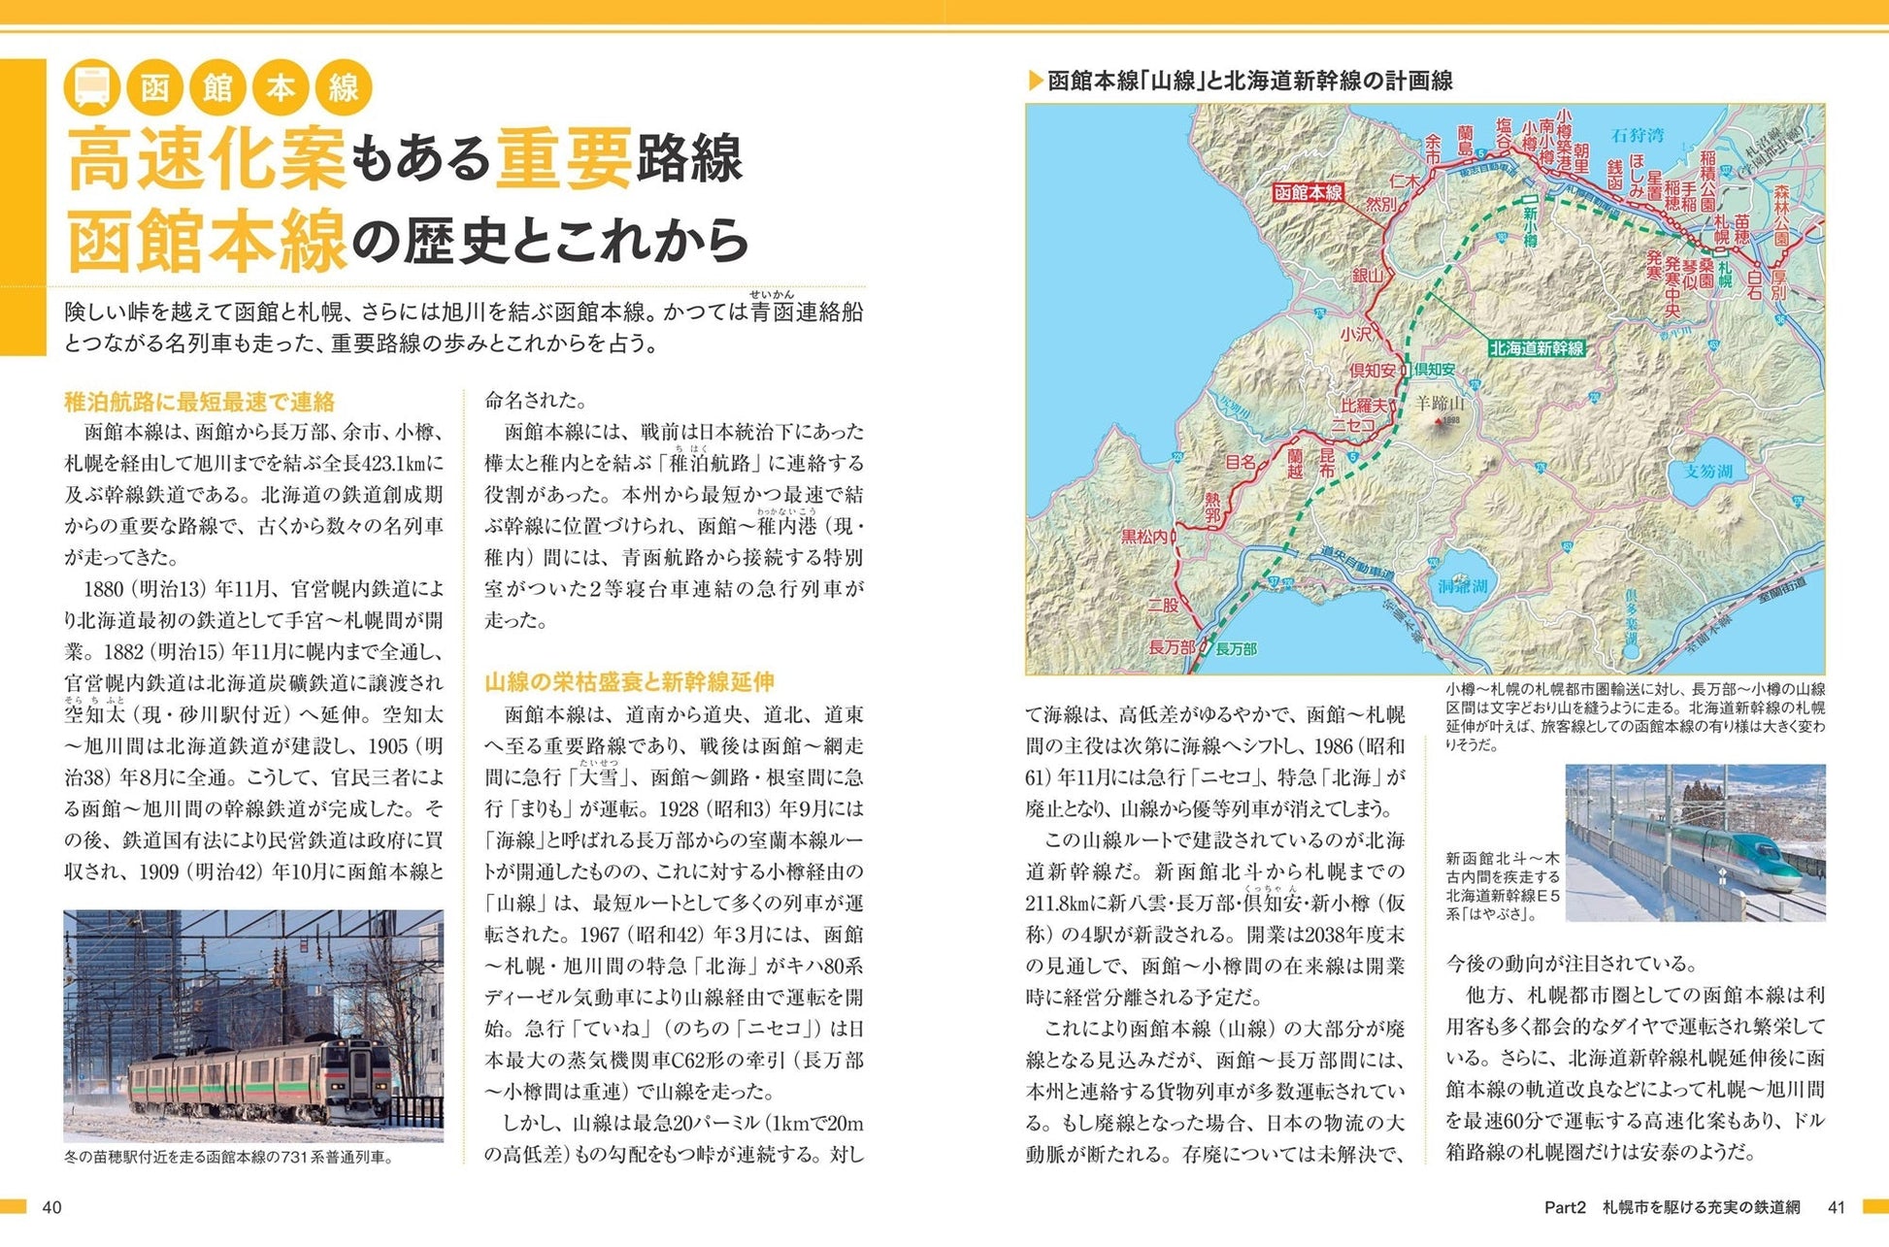Viewport: 1889px width, 1247px height.
Task: Click the green 長万部 station label
Action: coord(1236,648)
